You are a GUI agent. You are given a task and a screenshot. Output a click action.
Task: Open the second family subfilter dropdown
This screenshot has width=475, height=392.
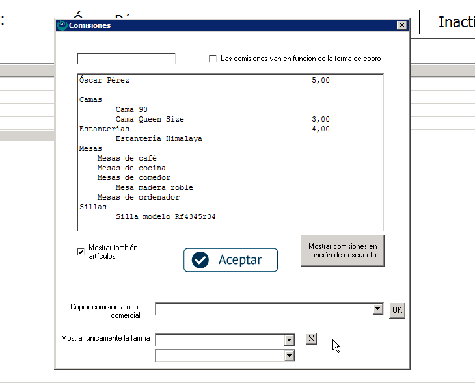290,356
